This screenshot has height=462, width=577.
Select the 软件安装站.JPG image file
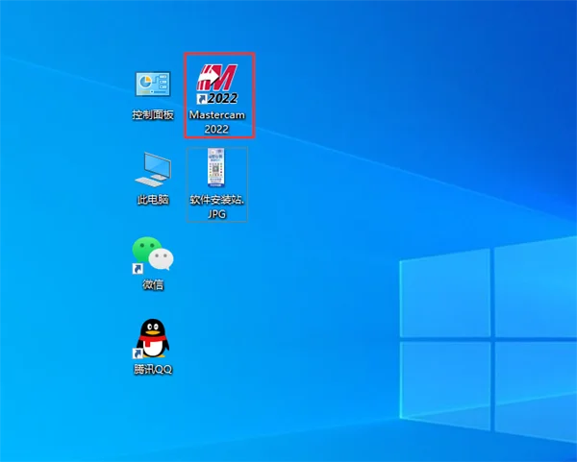[x=216, y=167]
